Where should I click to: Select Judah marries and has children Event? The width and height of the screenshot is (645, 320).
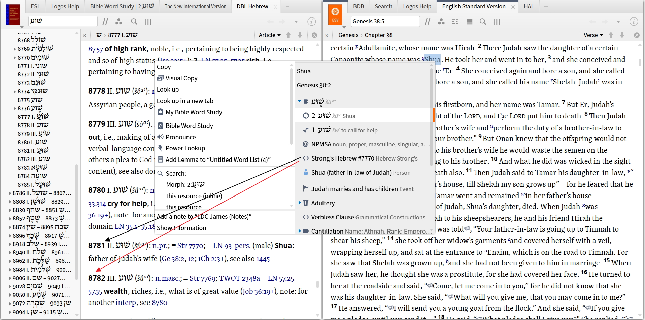(363, 189)
